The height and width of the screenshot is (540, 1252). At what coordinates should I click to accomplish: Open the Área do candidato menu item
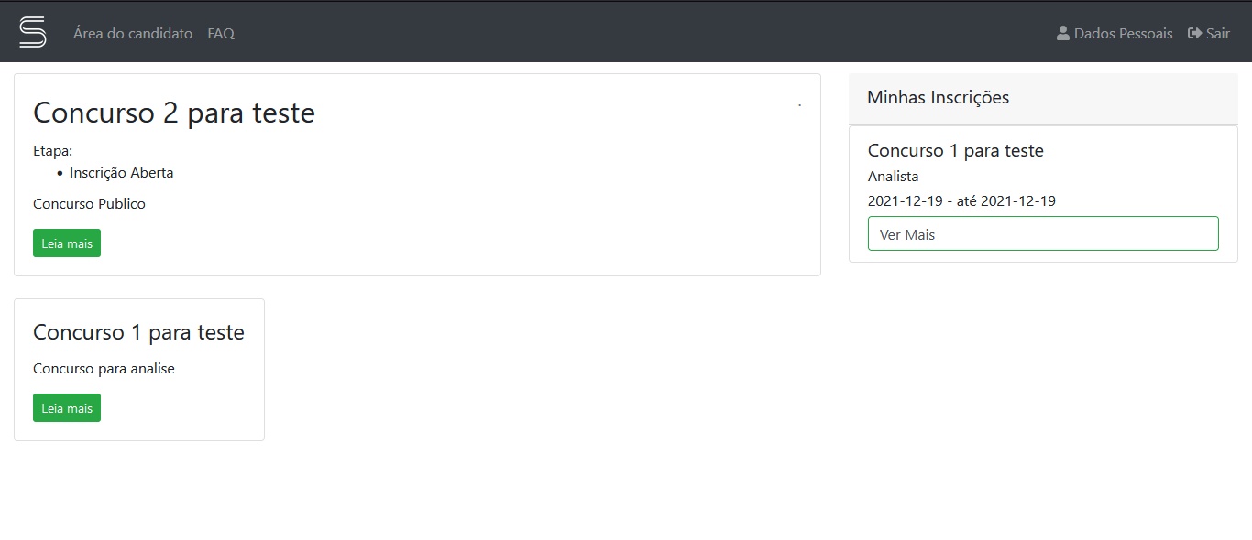(x=133, y=33)
